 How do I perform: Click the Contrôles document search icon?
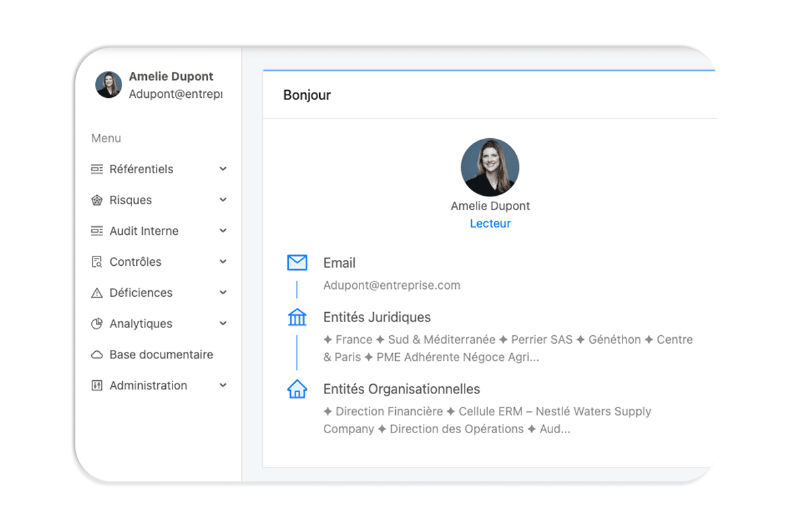tap(97, 262)
